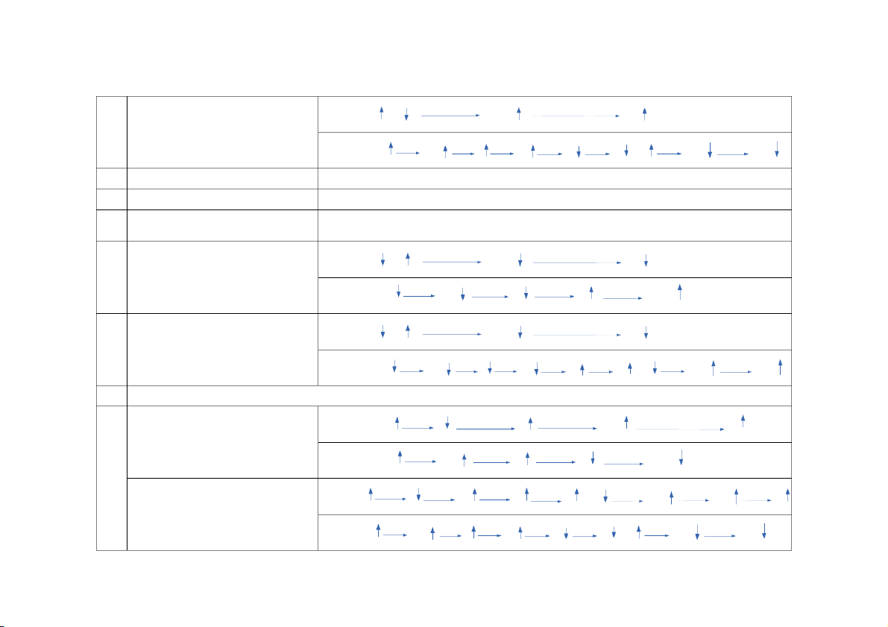888x627 pixels.
Task: Click the up arrow at the far right of the second-to-last row
Action: 788,494
